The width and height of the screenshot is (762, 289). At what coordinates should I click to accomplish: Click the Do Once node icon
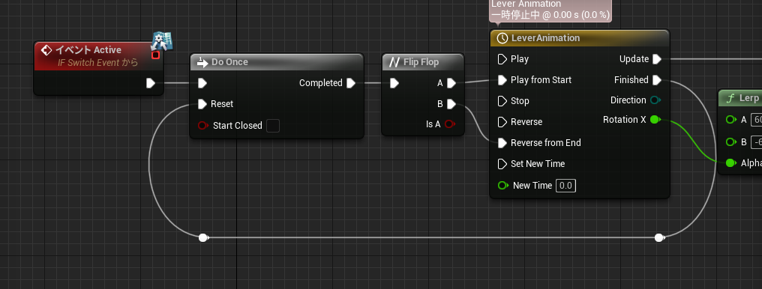[x=202, y=62]
